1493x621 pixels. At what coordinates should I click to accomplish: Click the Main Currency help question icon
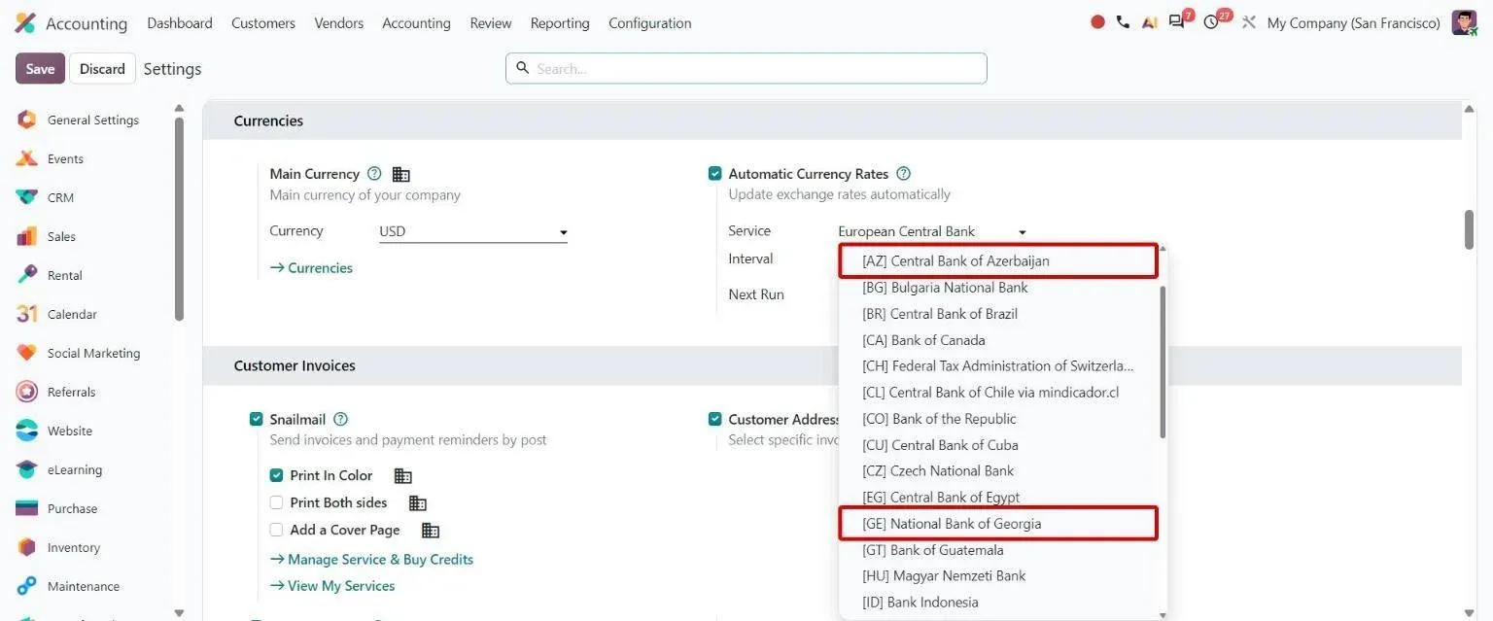tap(374, 174)
